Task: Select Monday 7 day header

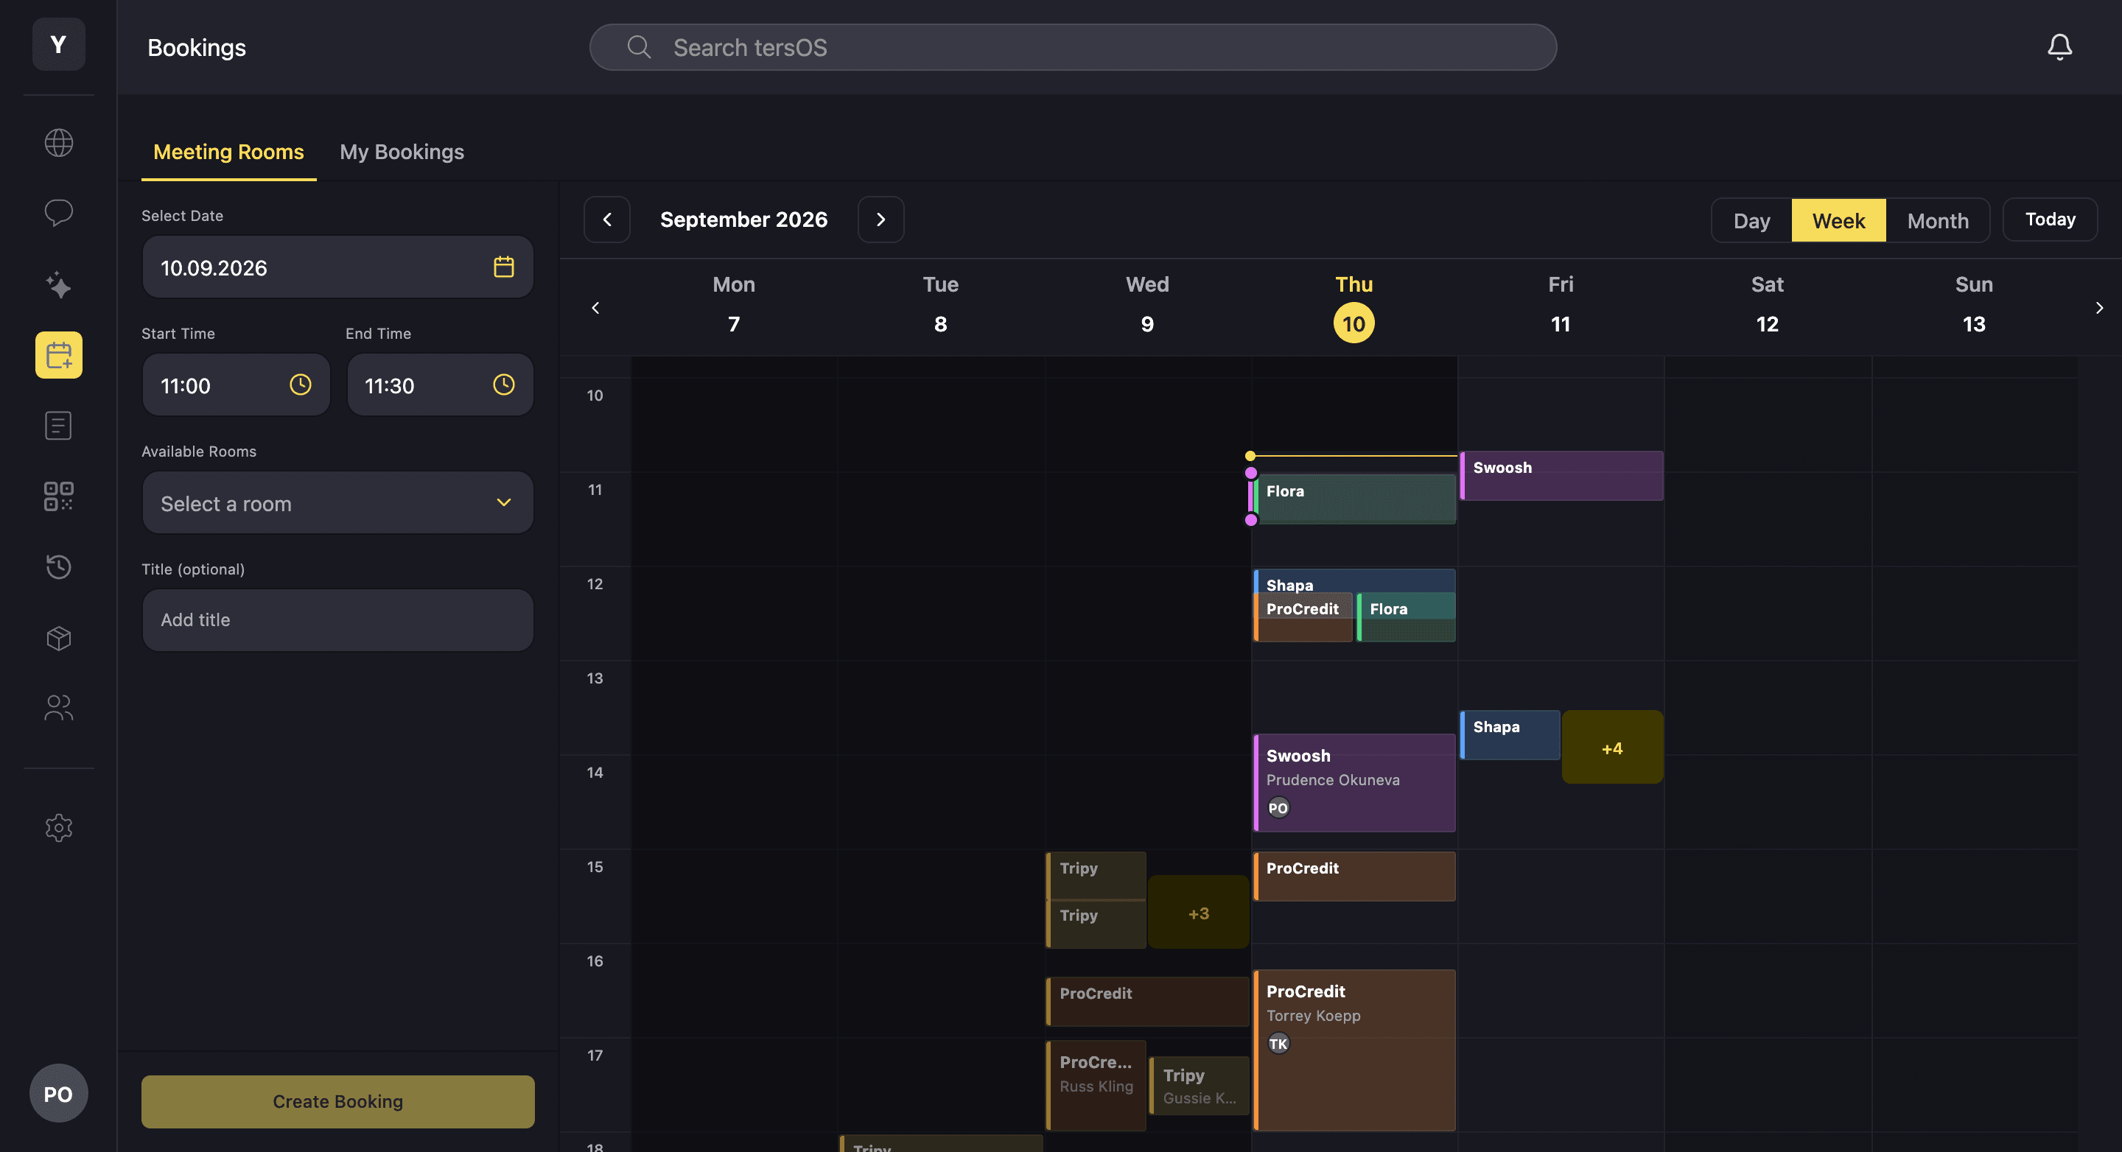Action: pyautogui.click(x=733, y=306)
